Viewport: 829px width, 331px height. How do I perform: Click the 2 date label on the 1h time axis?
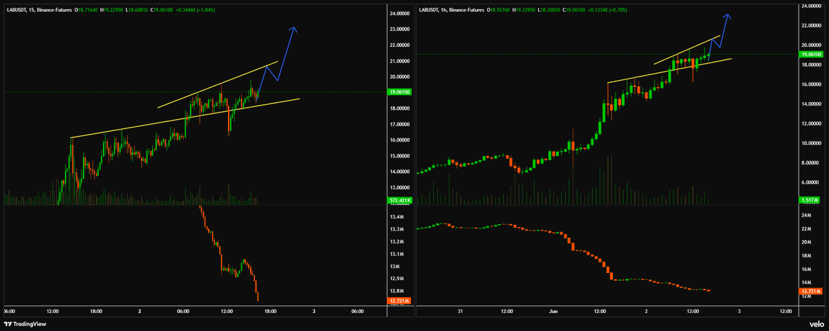pyautogui.click(x=646, y=311)
